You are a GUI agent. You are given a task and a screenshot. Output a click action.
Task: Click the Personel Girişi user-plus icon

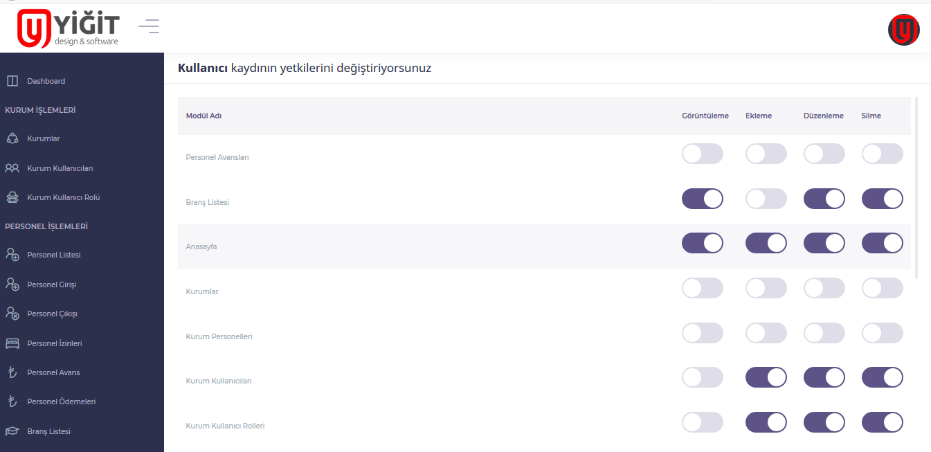[x=12, y=284]
